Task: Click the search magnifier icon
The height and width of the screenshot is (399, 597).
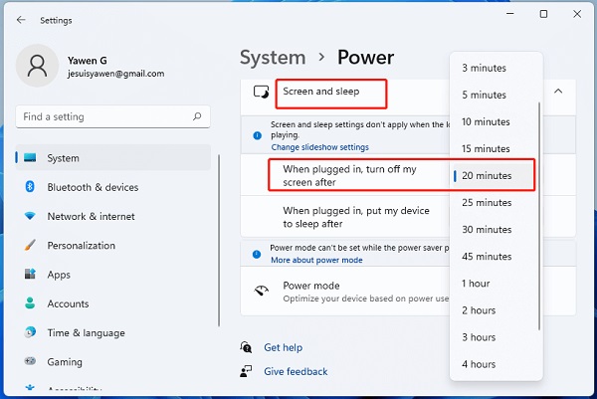Action: coord(197,116)
